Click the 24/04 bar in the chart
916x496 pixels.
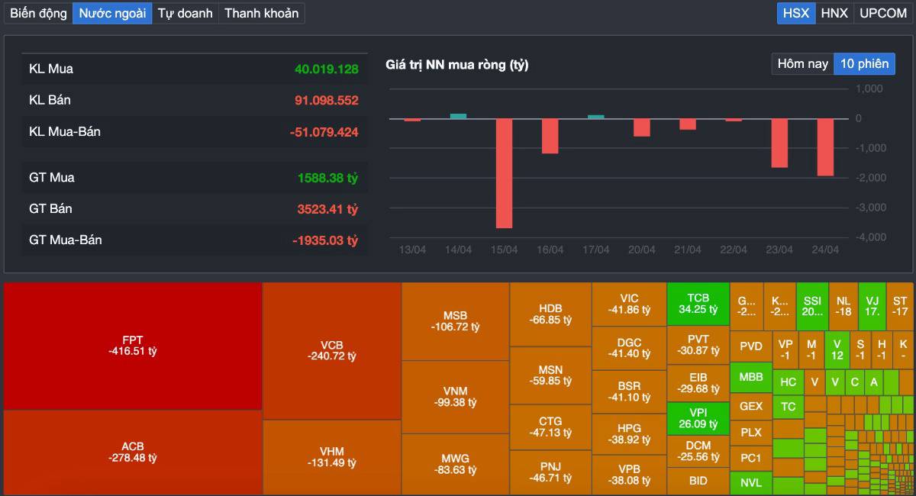point(825,147)
